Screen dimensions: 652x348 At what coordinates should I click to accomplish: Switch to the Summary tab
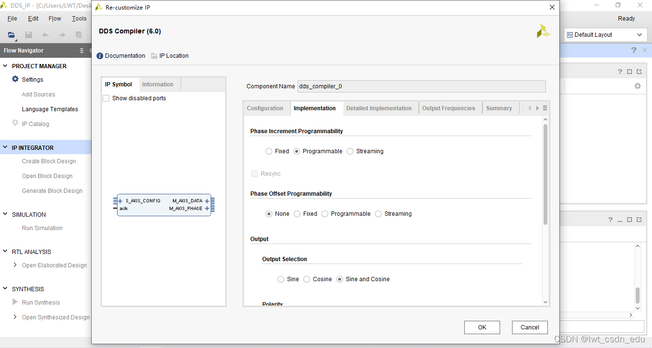coord(499,108)
